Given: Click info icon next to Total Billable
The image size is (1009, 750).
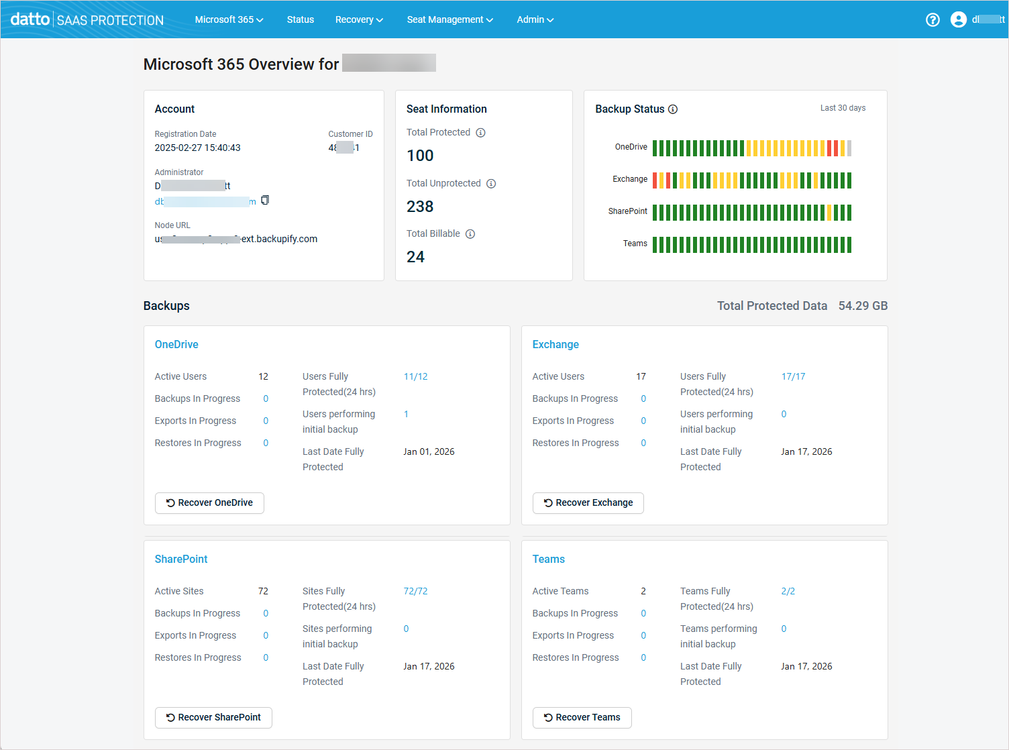Looking at the screenshot, I should coord(470,234).
